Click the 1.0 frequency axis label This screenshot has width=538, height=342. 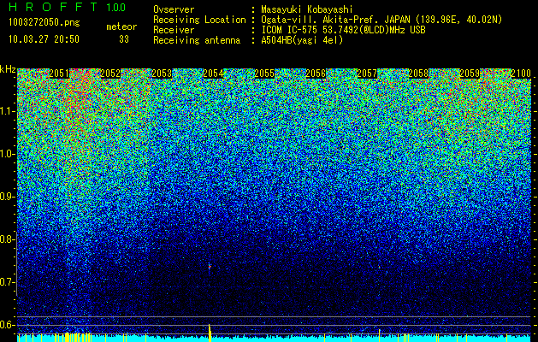pyautogui.click(x=6, y=154)
